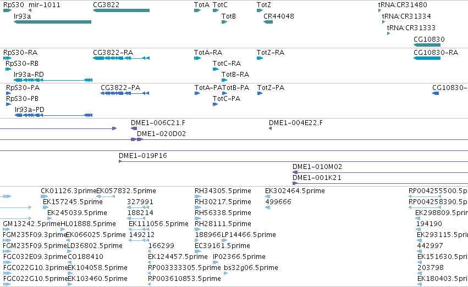Select the RpS30-PB protein label

click(23, 99)
